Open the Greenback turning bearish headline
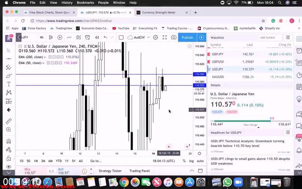The height and width of the screenshot is (189, 302). click(247, 143)
